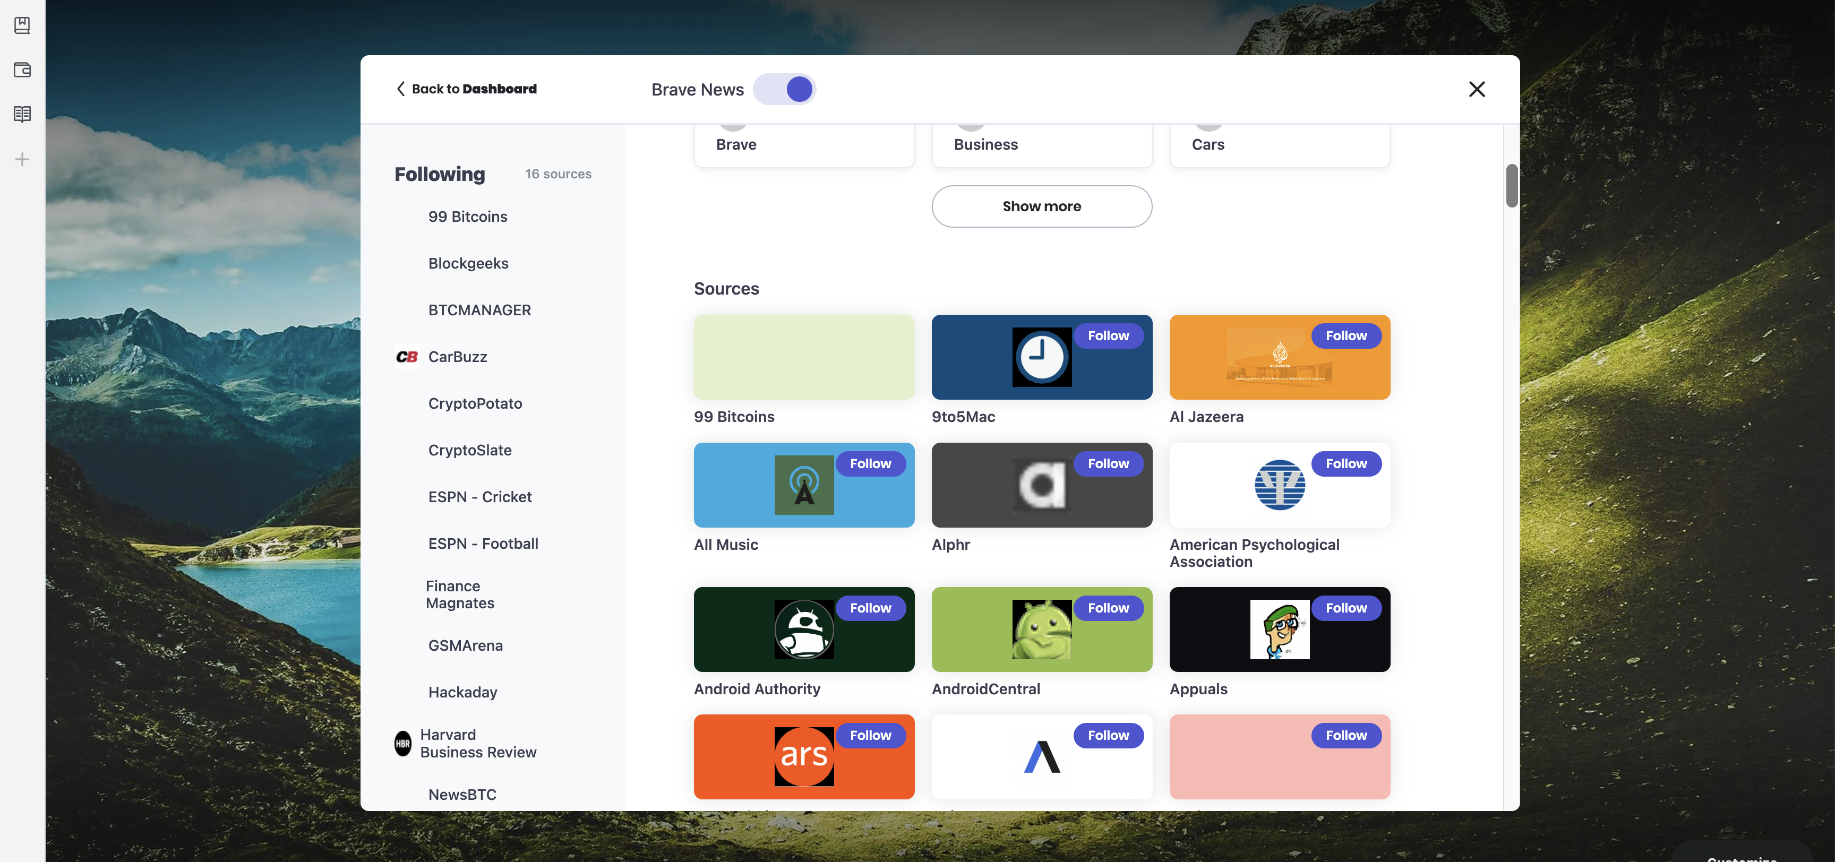The image size is (1835, 862).
Task: Open the Reading List sidebar icon
Action: [22, 114]
